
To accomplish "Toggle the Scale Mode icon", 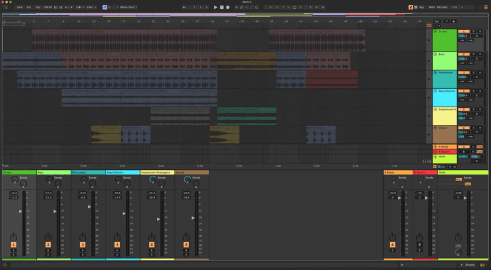I will click(x=104, y=7).
